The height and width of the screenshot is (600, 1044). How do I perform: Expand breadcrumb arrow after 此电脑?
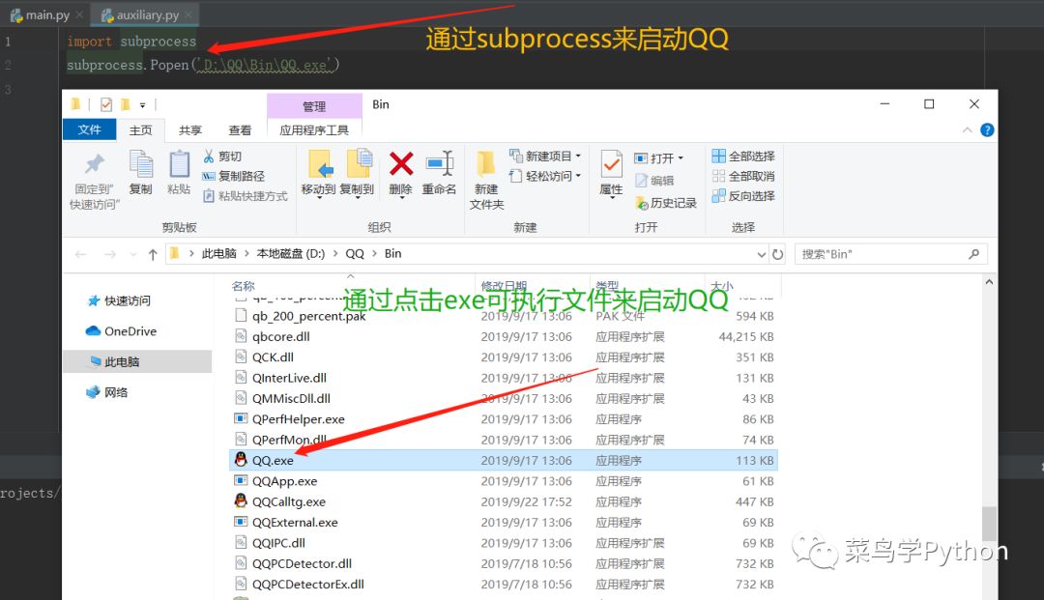coord(246,253)
